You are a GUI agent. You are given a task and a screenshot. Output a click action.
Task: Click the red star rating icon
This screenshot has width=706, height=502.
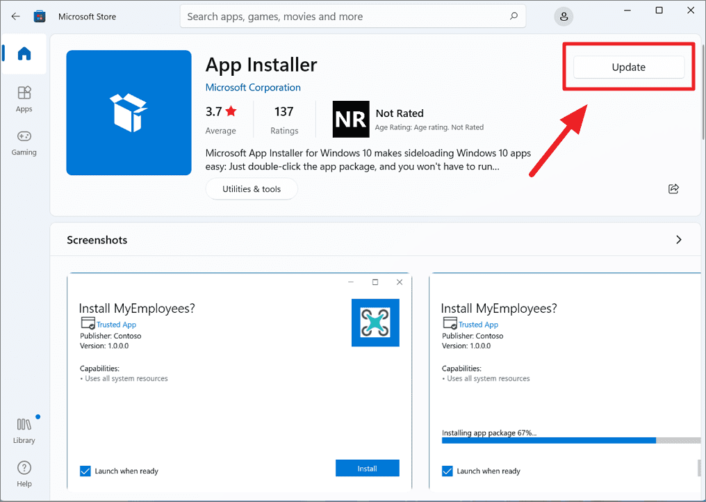point(231,111)
